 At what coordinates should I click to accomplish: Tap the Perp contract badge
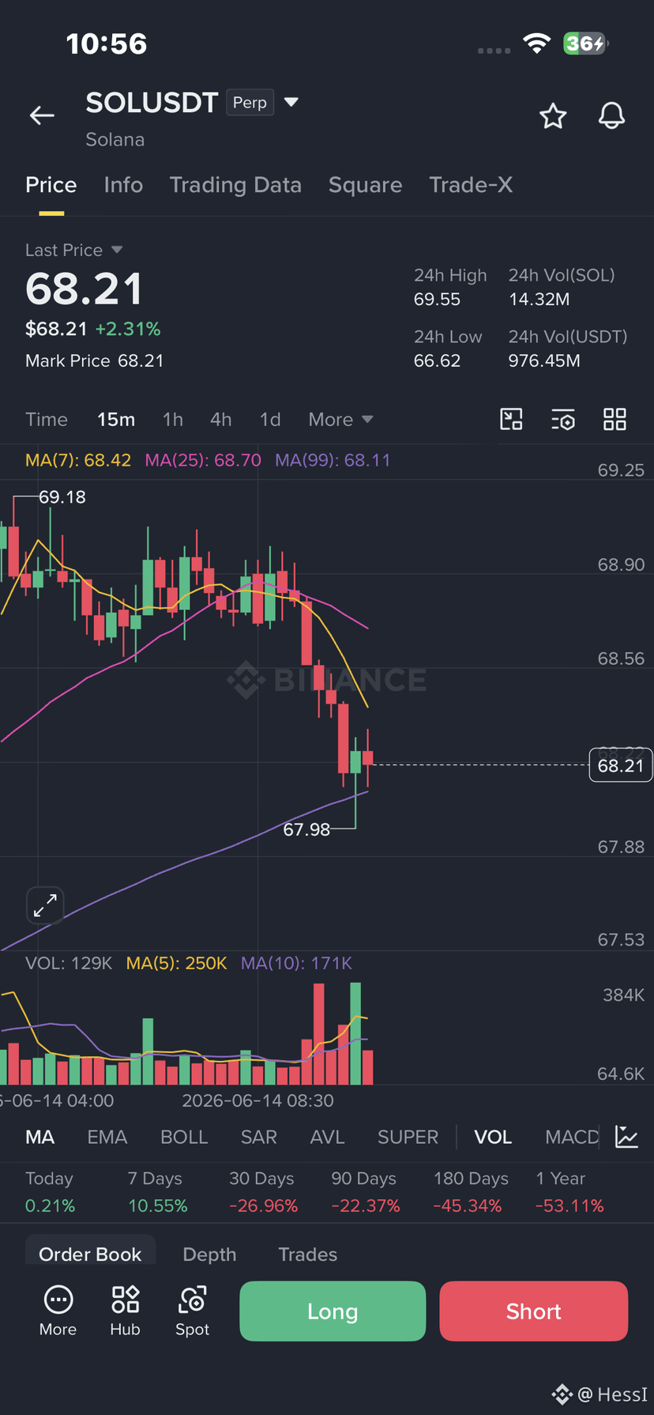pos(250,103)
